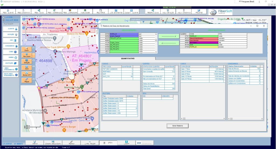Viewport: 276px width, 149px height.
Task: Open the Régua ruler tool
Action: (26, 80)
